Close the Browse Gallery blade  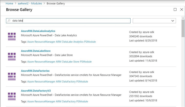(x=181, y=10)
